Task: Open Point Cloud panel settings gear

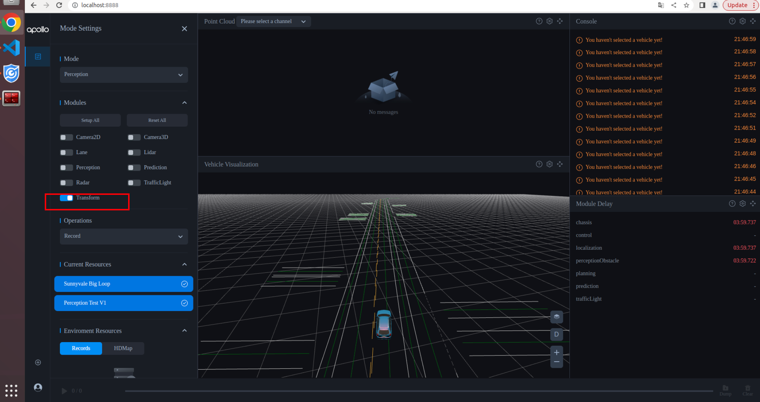Action: coord(549,21)
